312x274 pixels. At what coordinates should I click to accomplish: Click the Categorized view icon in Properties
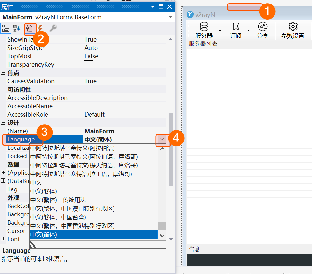tap(5, 28)
